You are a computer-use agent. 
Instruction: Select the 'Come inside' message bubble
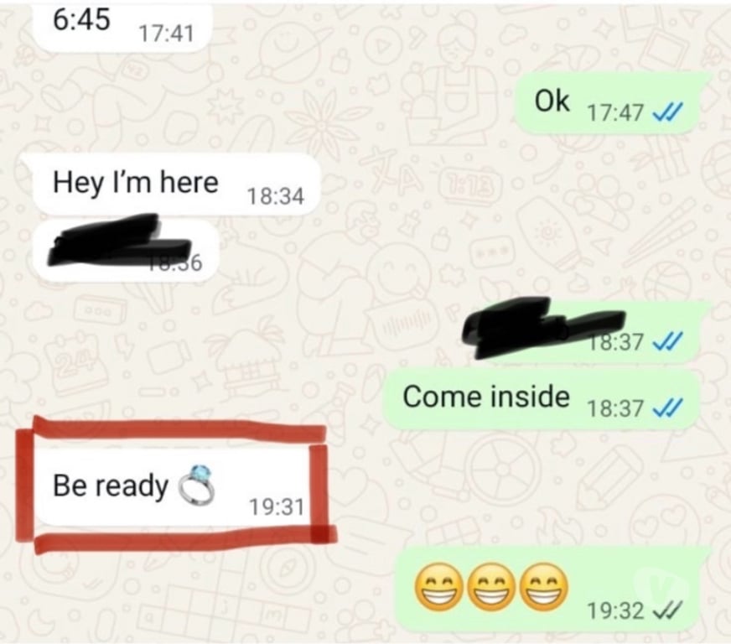coord(542,400)
